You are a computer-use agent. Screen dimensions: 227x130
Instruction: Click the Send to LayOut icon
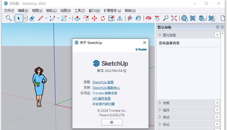click(202, 18)
